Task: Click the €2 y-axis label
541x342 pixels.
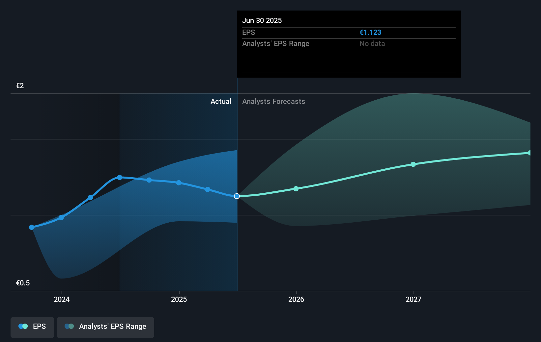Action: point(20,85)
